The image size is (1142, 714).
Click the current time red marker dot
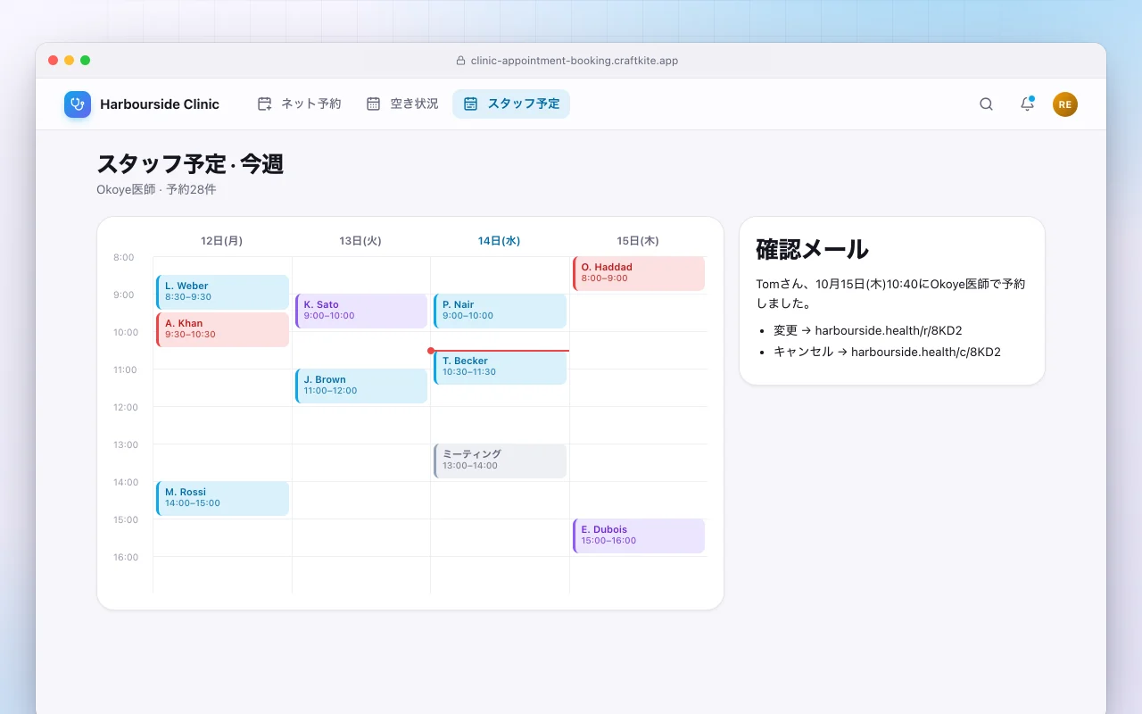(431, 351)
